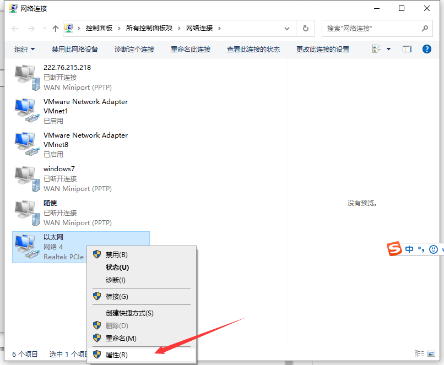Select 桥接(G) from the context menu
444x365 pixels.
pyautogui.click(x=116, y=297)
